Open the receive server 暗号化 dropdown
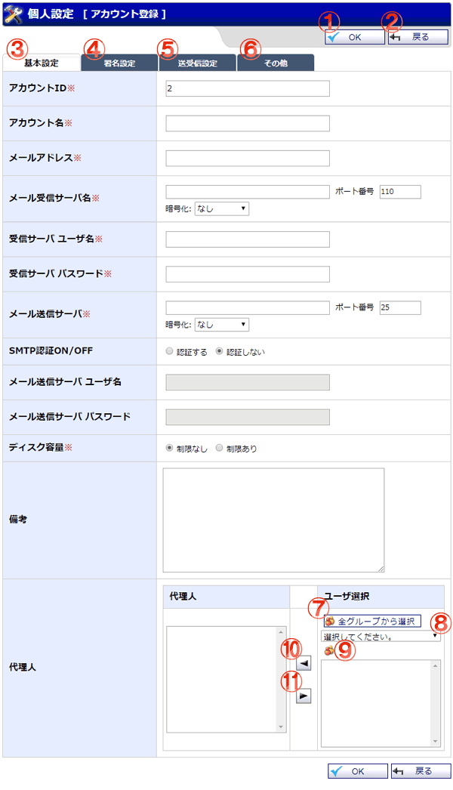Viewport: 453px width, 790px height. click(x=222, y=208)
